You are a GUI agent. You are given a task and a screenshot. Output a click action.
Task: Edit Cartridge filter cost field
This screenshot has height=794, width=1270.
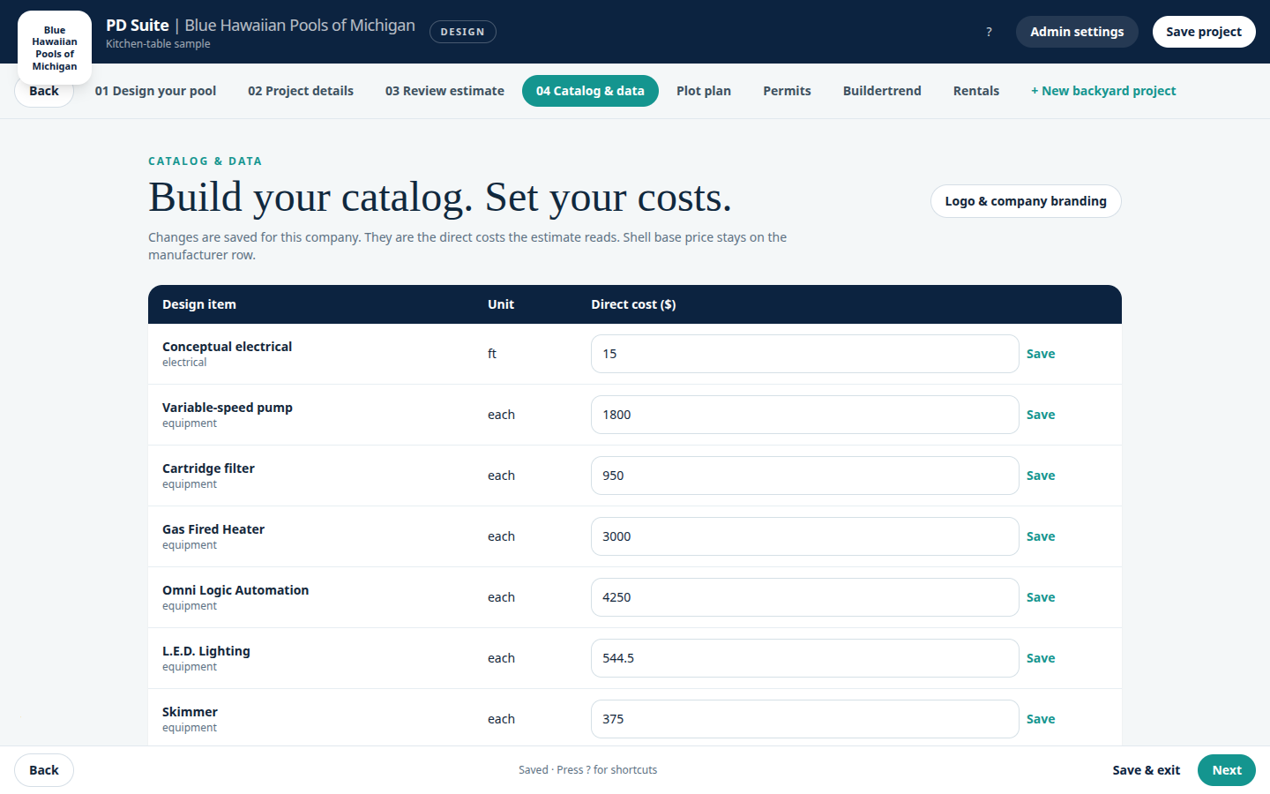click(x=805, y=476)
